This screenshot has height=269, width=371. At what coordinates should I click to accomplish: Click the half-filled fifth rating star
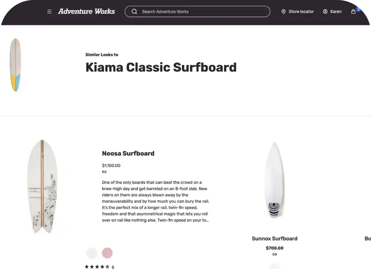pos(107,267)
